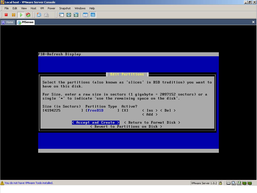Screen dimensions: 257x193
Task: Click the Size field showing 4194225
Action: [x=63, y=111]
